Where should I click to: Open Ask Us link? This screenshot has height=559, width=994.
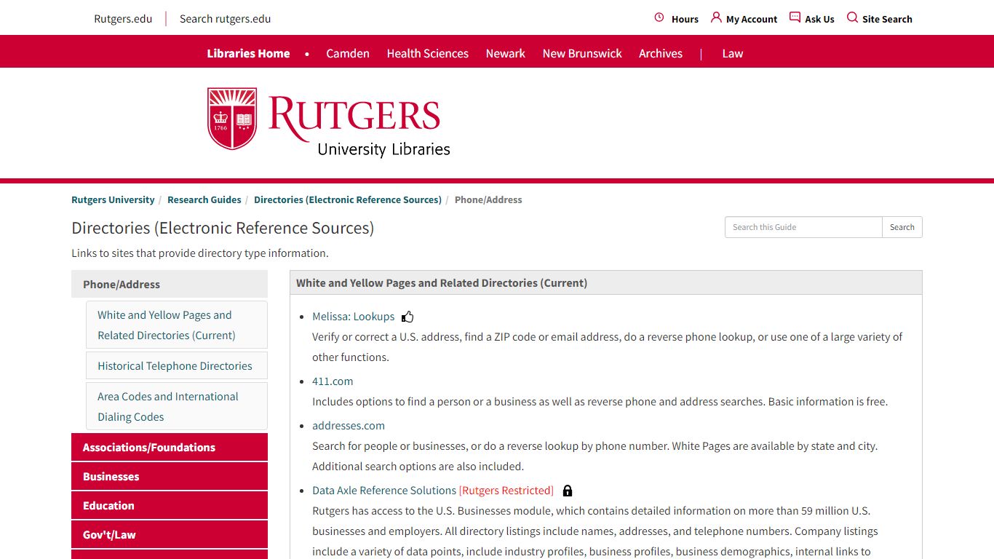click(x=819, y=19)
